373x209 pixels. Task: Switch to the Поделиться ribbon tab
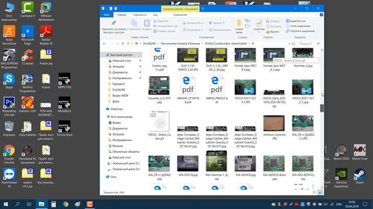(140, 15)
